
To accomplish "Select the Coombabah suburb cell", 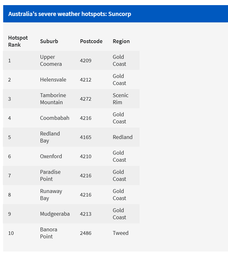I will pos(55,118).
